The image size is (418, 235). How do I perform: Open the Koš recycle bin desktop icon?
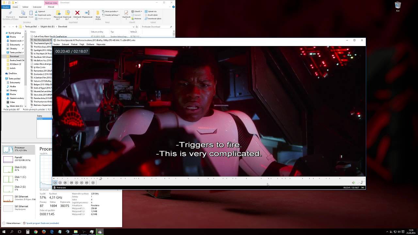coord(398,7)
